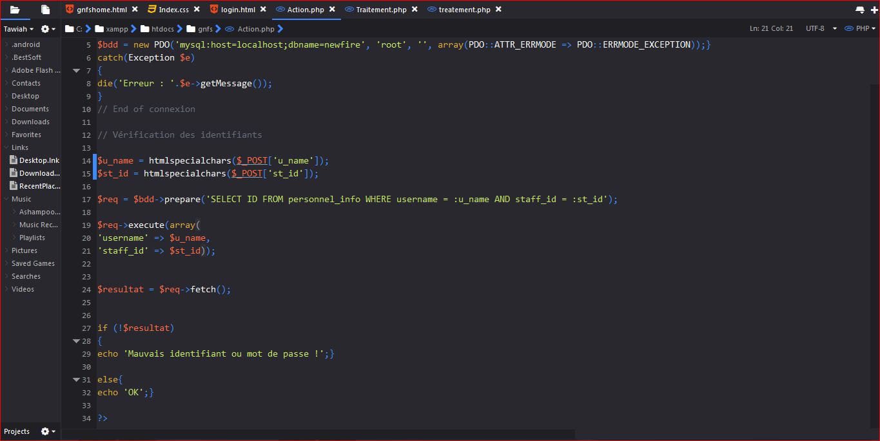Open the tab list dropdown icon
Screen dimensions: 880x441
click(859, 10)
